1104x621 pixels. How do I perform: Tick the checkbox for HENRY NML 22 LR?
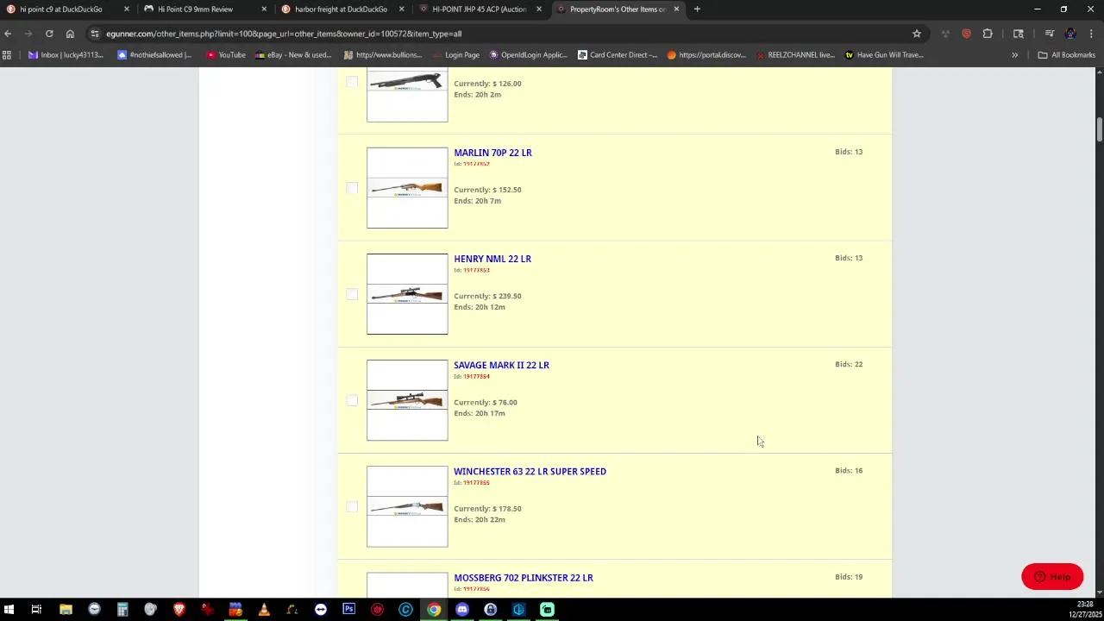click(352, 294)
